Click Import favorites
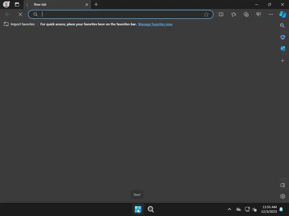The image size is (289, 216). pos(19,24)
